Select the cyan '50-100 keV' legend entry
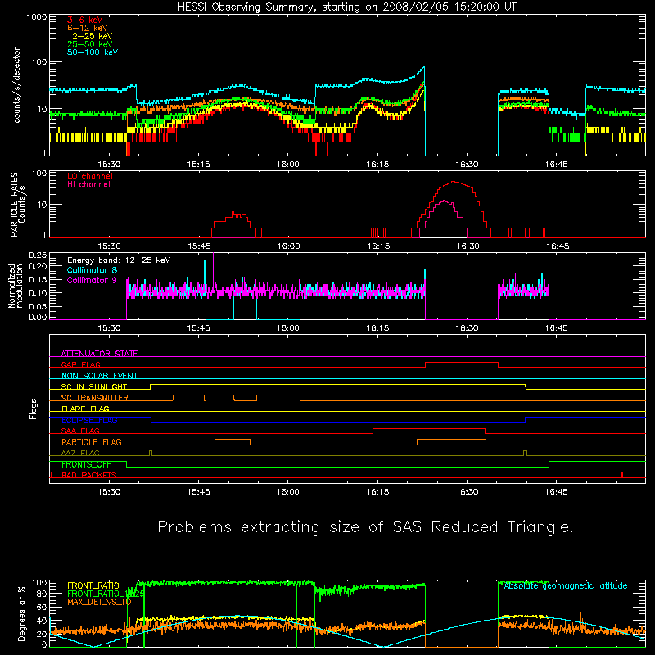 click(x=93, y=52)
